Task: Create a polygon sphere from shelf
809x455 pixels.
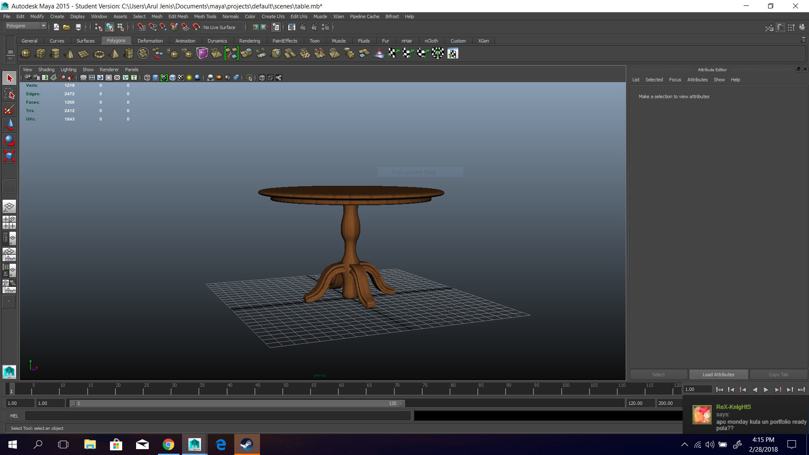Action: 26,54
